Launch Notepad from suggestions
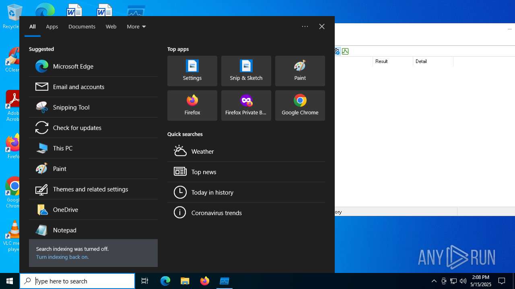The image size is (515, 289). click(93, 230)
